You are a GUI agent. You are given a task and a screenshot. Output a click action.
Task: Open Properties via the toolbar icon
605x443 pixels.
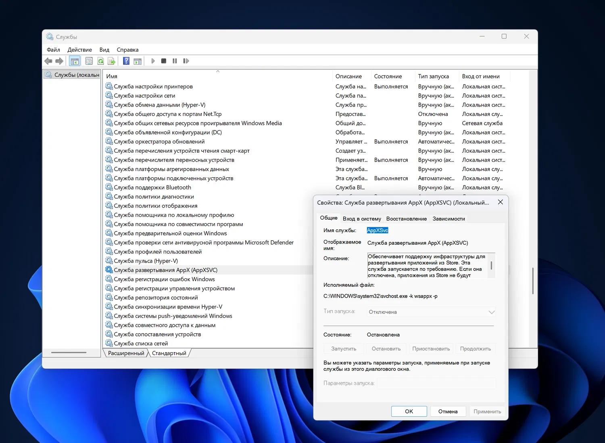(x=89, y=61)
